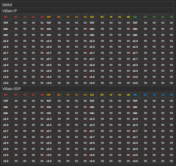The height and width of the screenshot is (166, 176).
Task: Click red-bordered ≤3.3 label under SB
Action: 135,143
